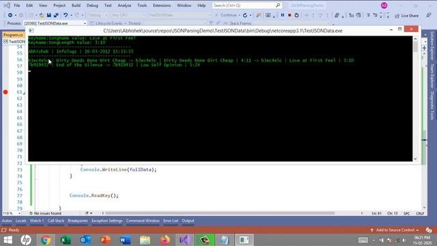437x246 pixels.
Task: Undo the last action with Undo icon
Action: [x=66, y=15]
